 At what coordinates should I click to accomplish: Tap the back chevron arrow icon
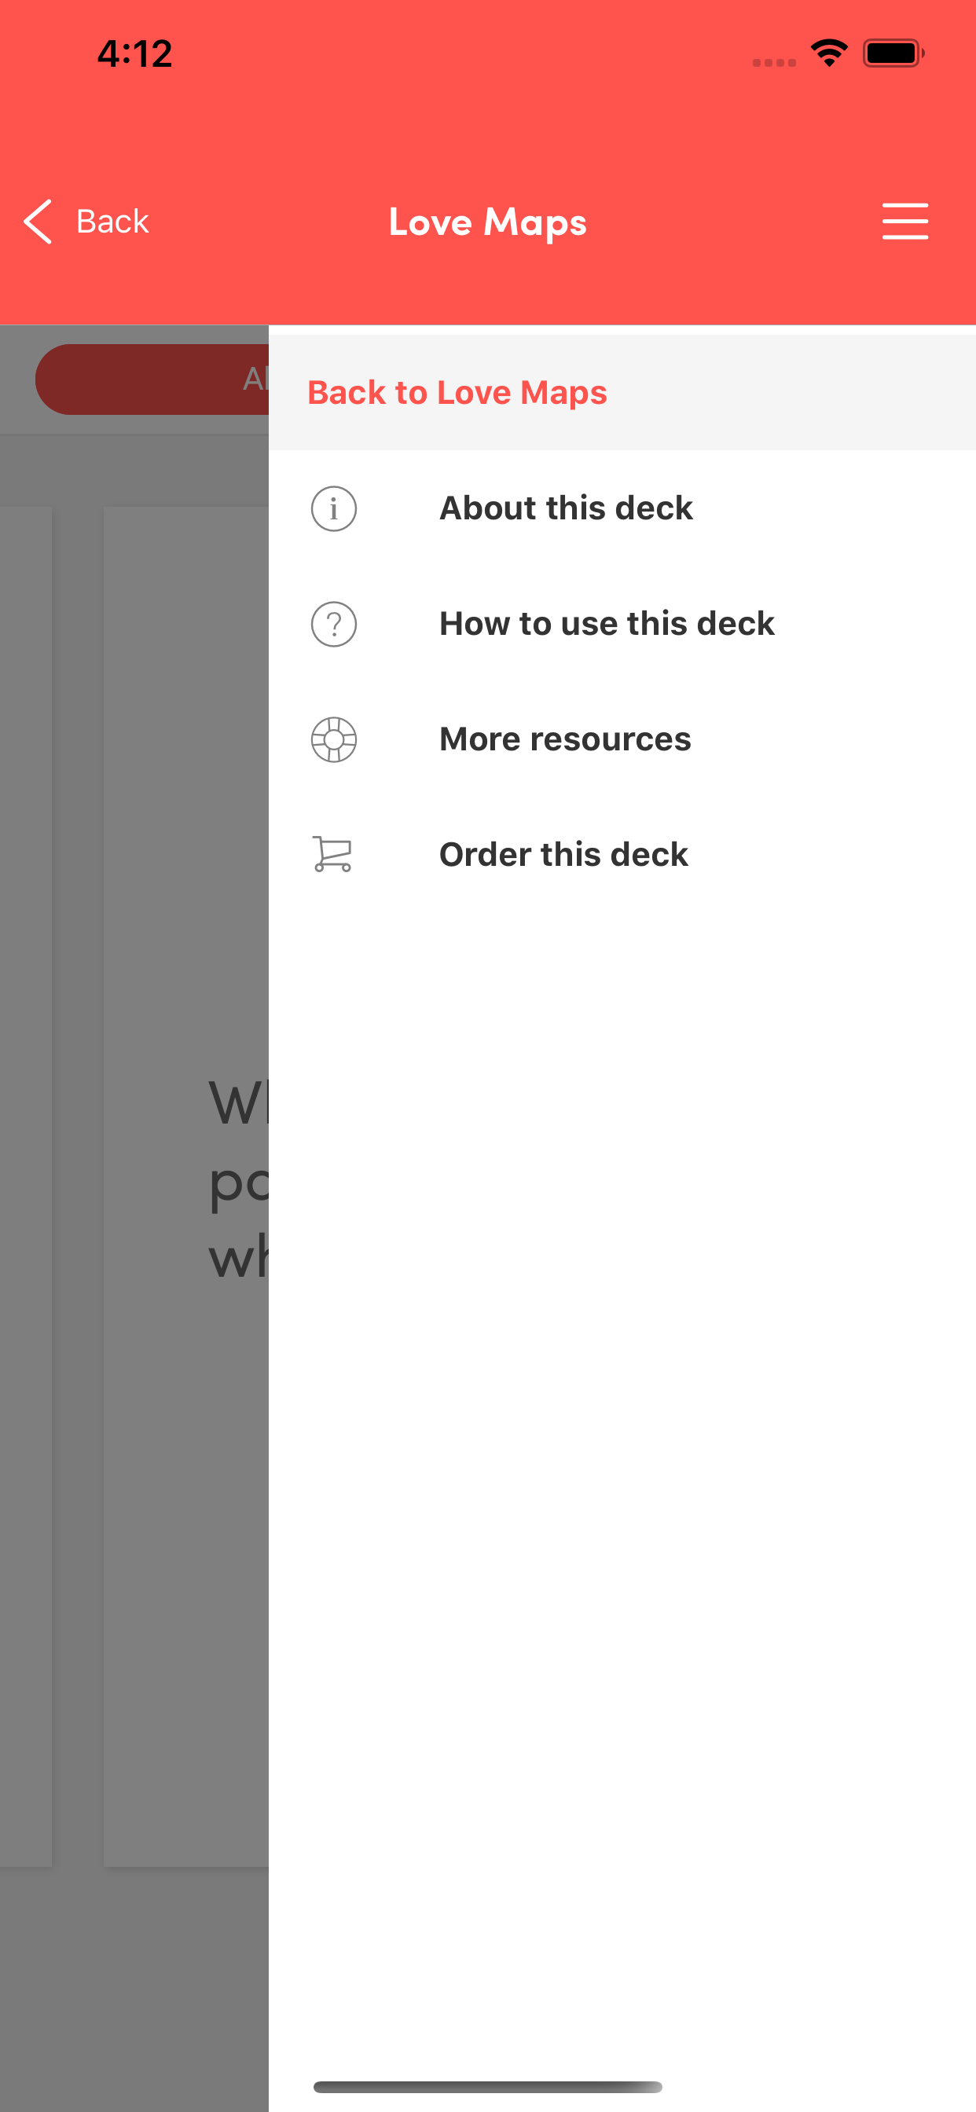(39, 222)
